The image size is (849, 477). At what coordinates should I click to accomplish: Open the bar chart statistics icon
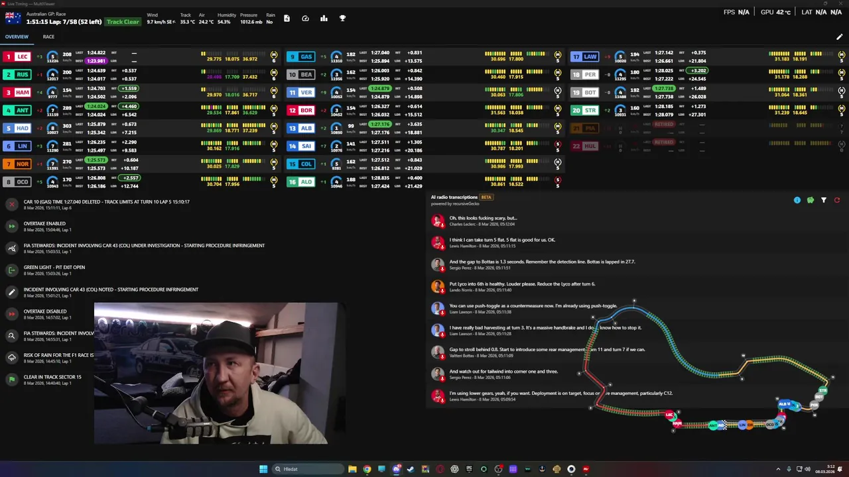pos(324,19)
